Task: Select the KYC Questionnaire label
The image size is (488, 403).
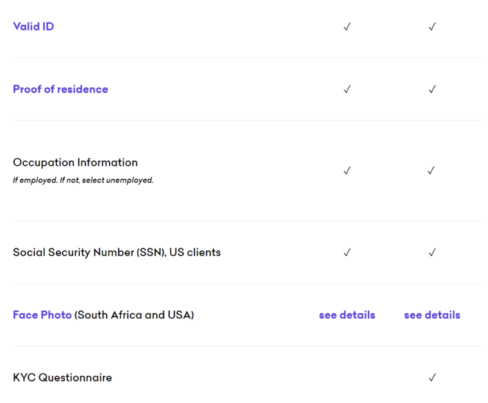Action: (x=62, y=377)
